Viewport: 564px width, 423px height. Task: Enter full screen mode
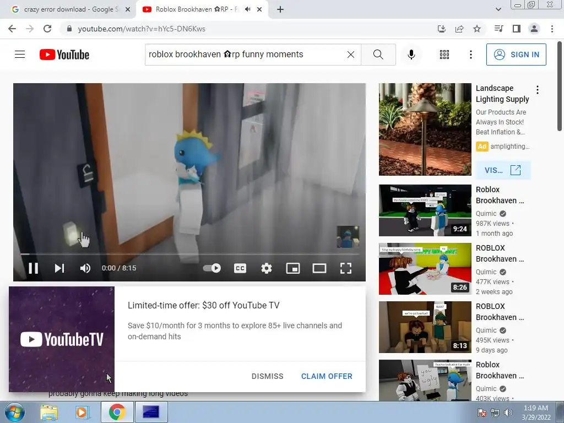pyautogui.click(x=346, y=268)
